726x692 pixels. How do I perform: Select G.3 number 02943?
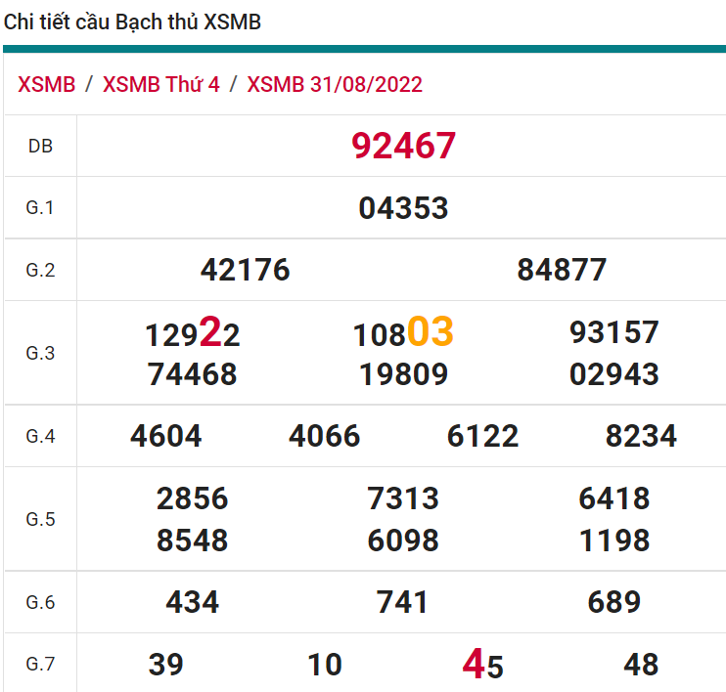614,374
